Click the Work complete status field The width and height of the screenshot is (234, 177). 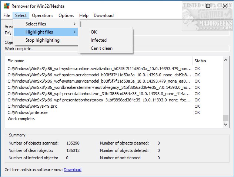coord(117,49)
